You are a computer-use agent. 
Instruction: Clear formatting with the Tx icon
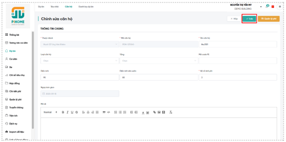pyautogui.click(x=171, y=112)
